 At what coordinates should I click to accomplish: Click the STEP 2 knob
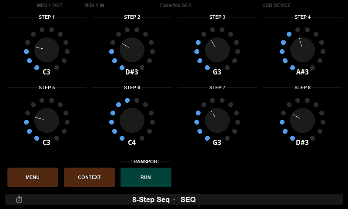132,50
